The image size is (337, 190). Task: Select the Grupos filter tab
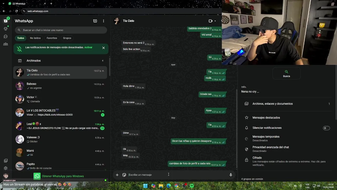[67, 38]
